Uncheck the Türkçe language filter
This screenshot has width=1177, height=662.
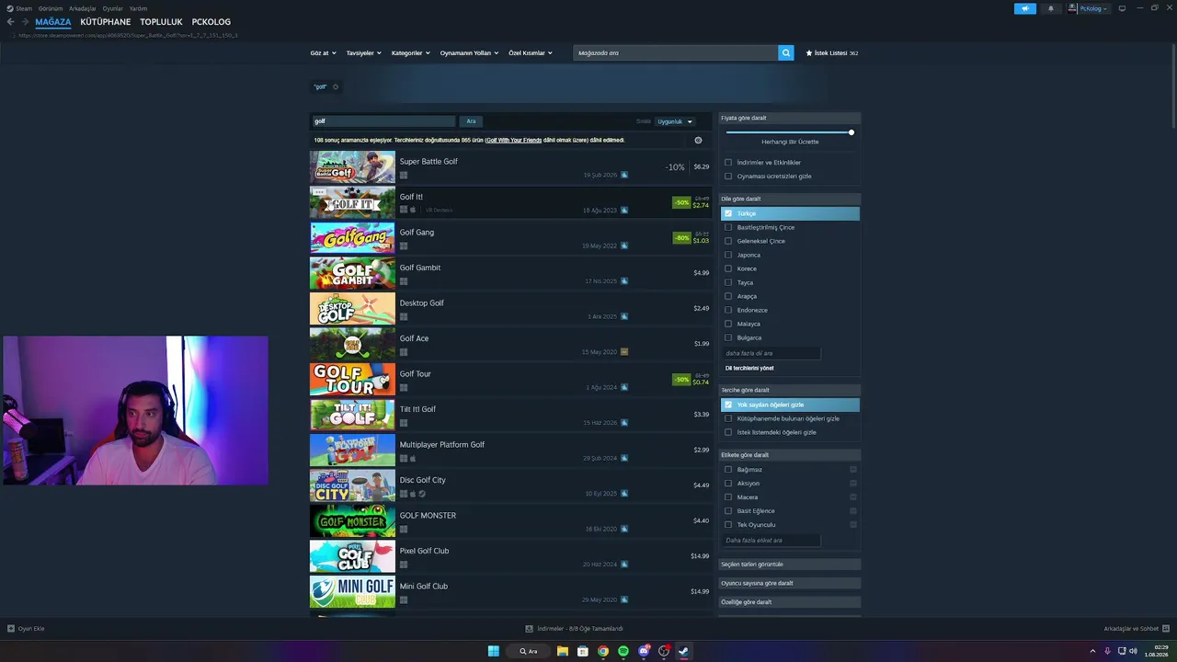[x=728, y=213]
